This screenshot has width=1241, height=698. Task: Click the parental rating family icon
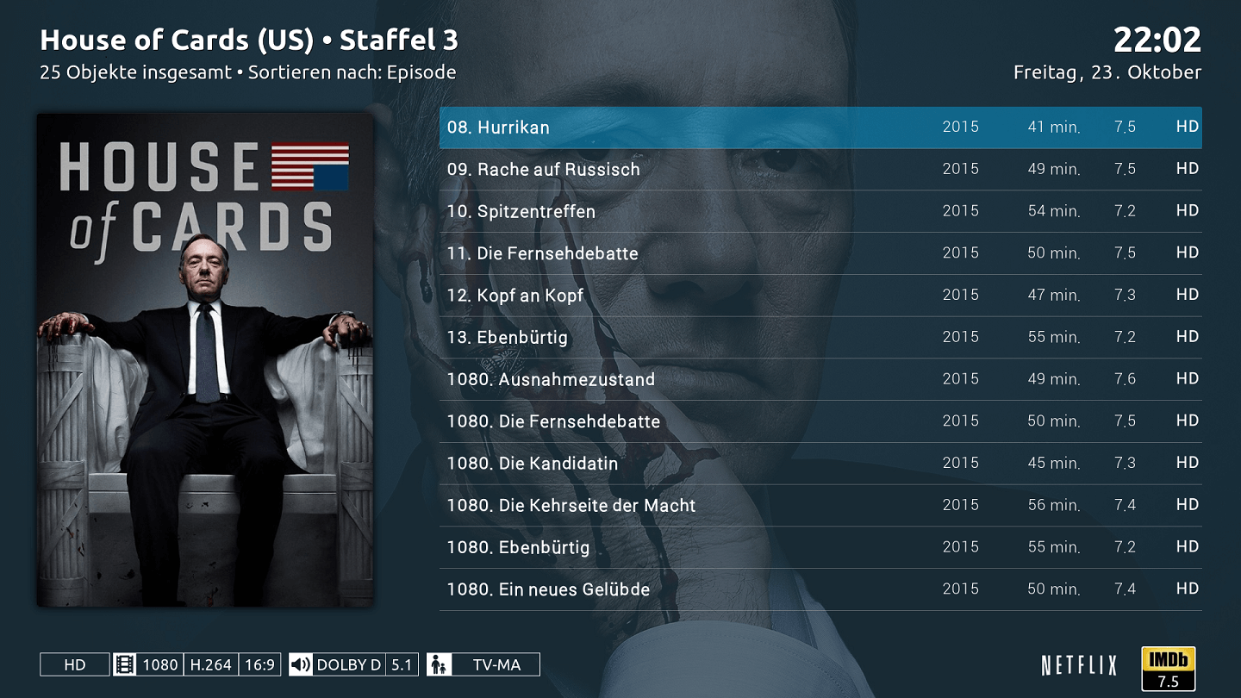[439, 664]
